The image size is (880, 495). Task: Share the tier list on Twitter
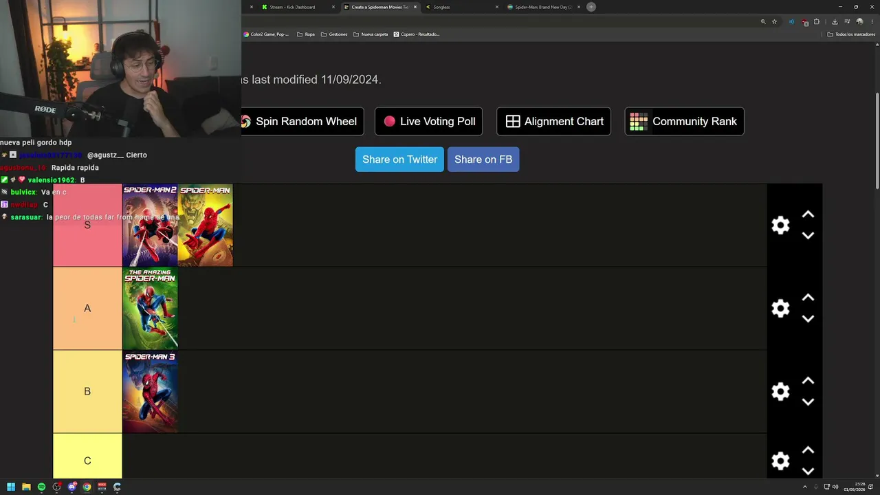pyautogui.click(x=399, y=159)
